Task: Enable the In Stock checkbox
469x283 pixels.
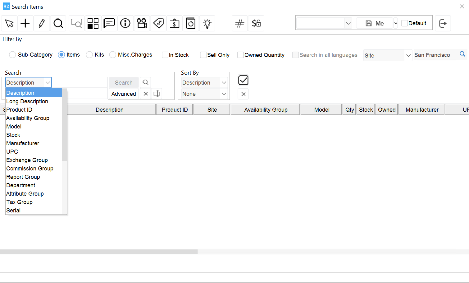Action: point(165,55)
